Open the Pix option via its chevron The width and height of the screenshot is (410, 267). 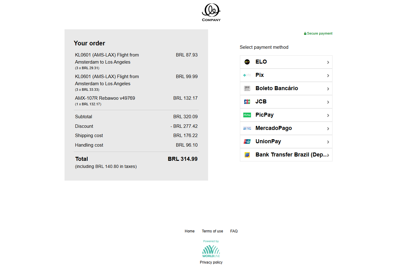click(x=328, y=75)
